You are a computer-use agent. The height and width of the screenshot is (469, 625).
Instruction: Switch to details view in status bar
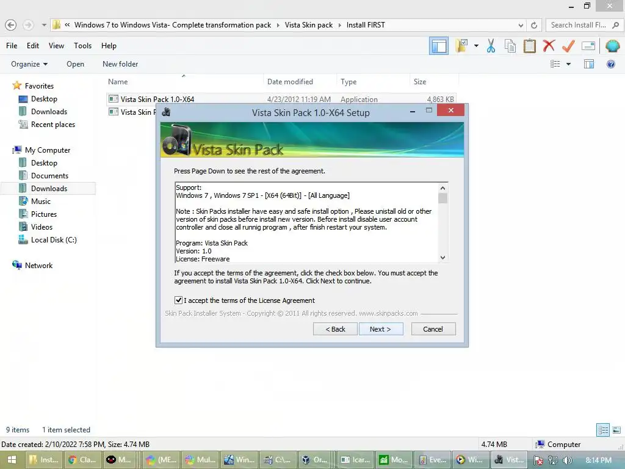[x=602, y=430]
